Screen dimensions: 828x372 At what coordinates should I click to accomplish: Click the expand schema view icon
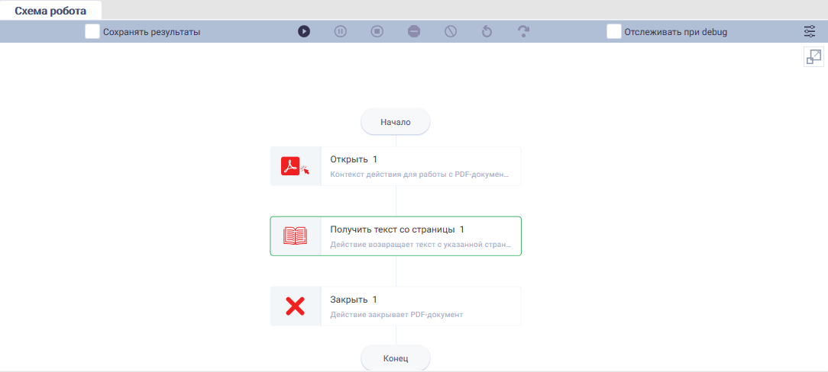pyautogui.click(x=813, y=57)
